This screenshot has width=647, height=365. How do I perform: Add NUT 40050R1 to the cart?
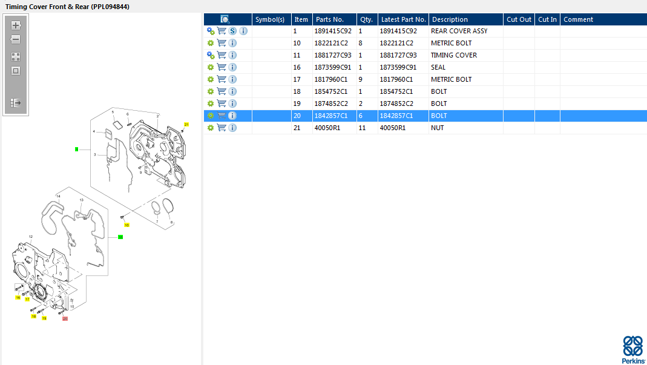tap(222, 128)
